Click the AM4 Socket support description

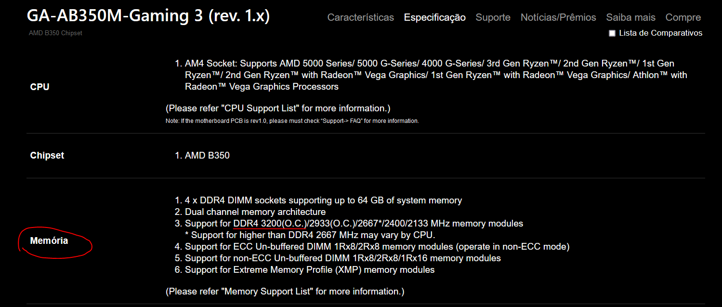436,75
